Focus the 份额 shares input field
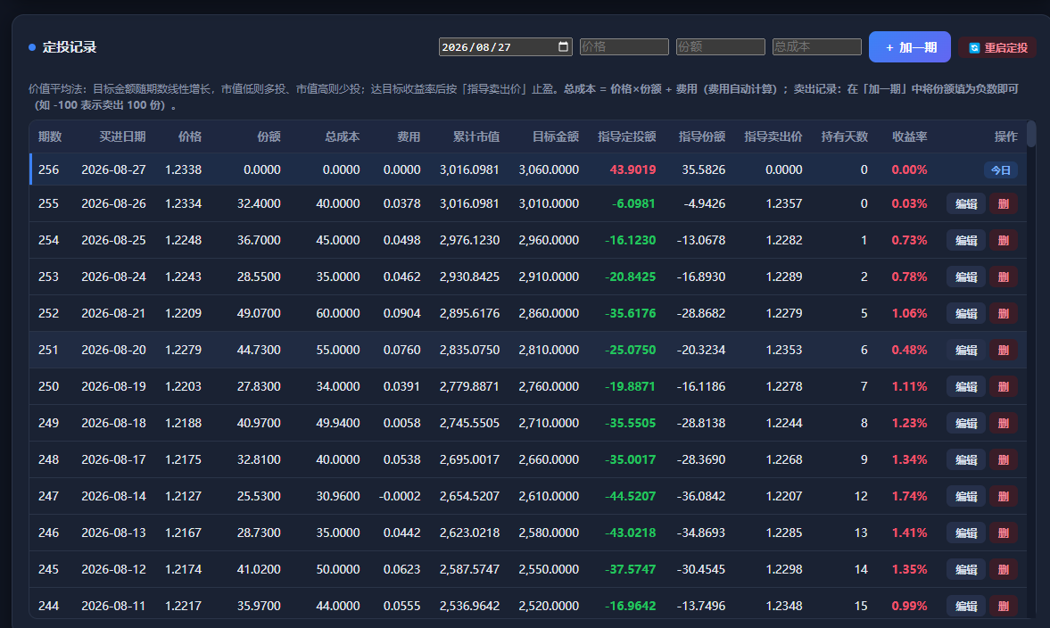This screenshot has width=1050, height=628. [x=721, y=47]
